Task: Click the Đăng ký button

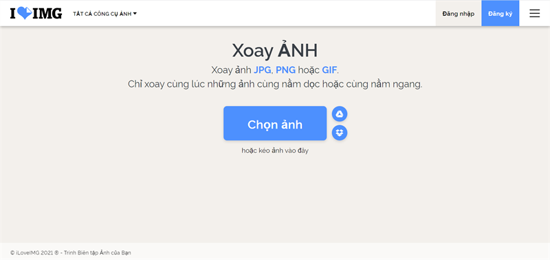Action: (x=500, y=14)
